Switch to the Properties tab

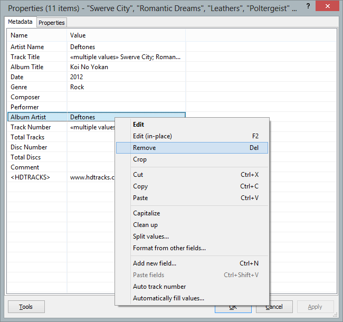[x=52, y=23]
